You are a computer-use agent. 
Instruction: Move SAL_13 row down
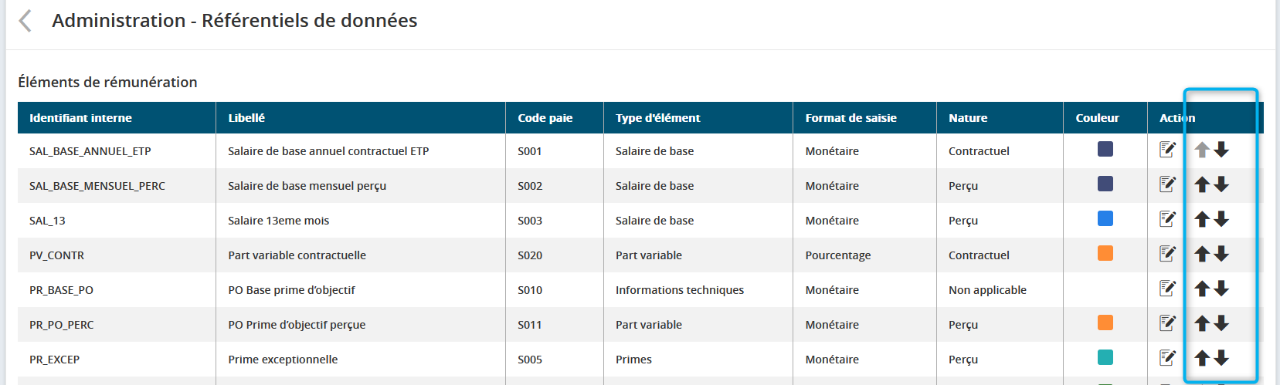click(x=1221, y=219)
